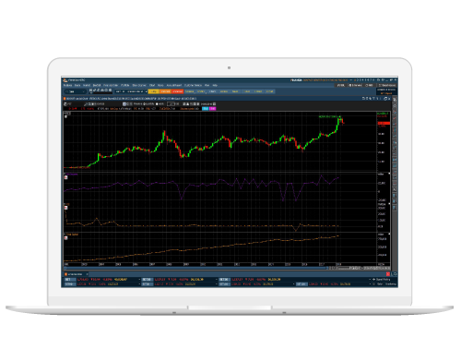This screenshot has width=461, height=337.
Task: Click the print icon on the chart toolbar
Action: point(65,104)
